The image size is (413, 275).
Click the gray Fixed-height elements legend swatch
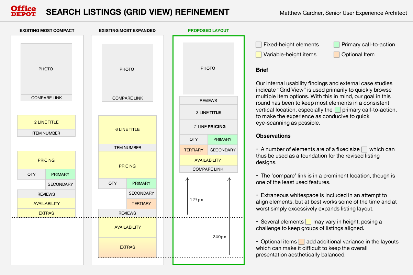(x=259, y=45)
